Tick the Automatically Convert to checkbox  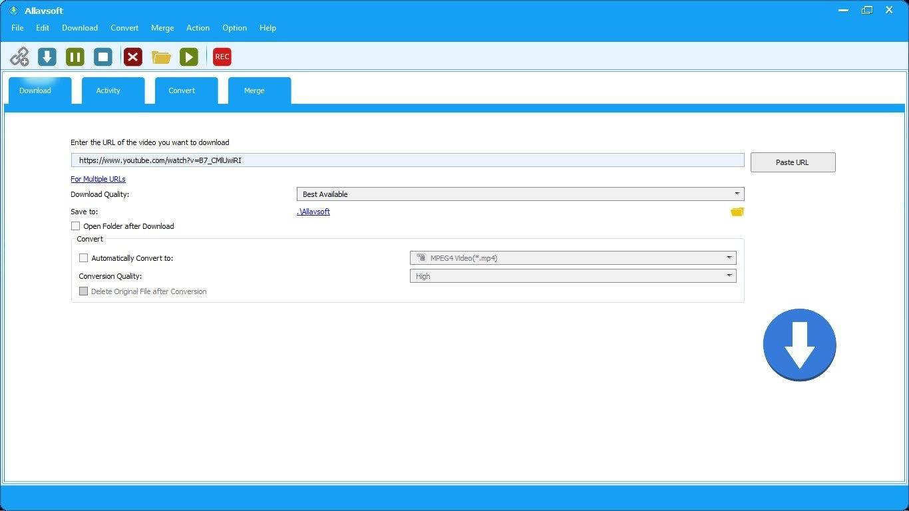83,258
